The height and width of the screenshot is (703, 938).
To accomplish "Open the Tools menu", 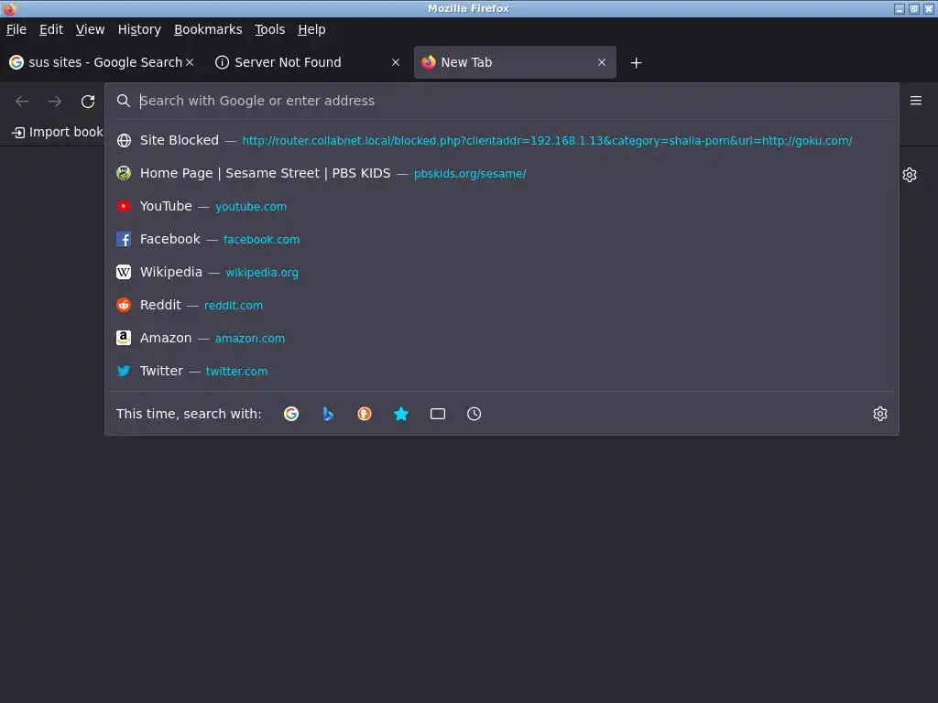I will click(270, 29).
